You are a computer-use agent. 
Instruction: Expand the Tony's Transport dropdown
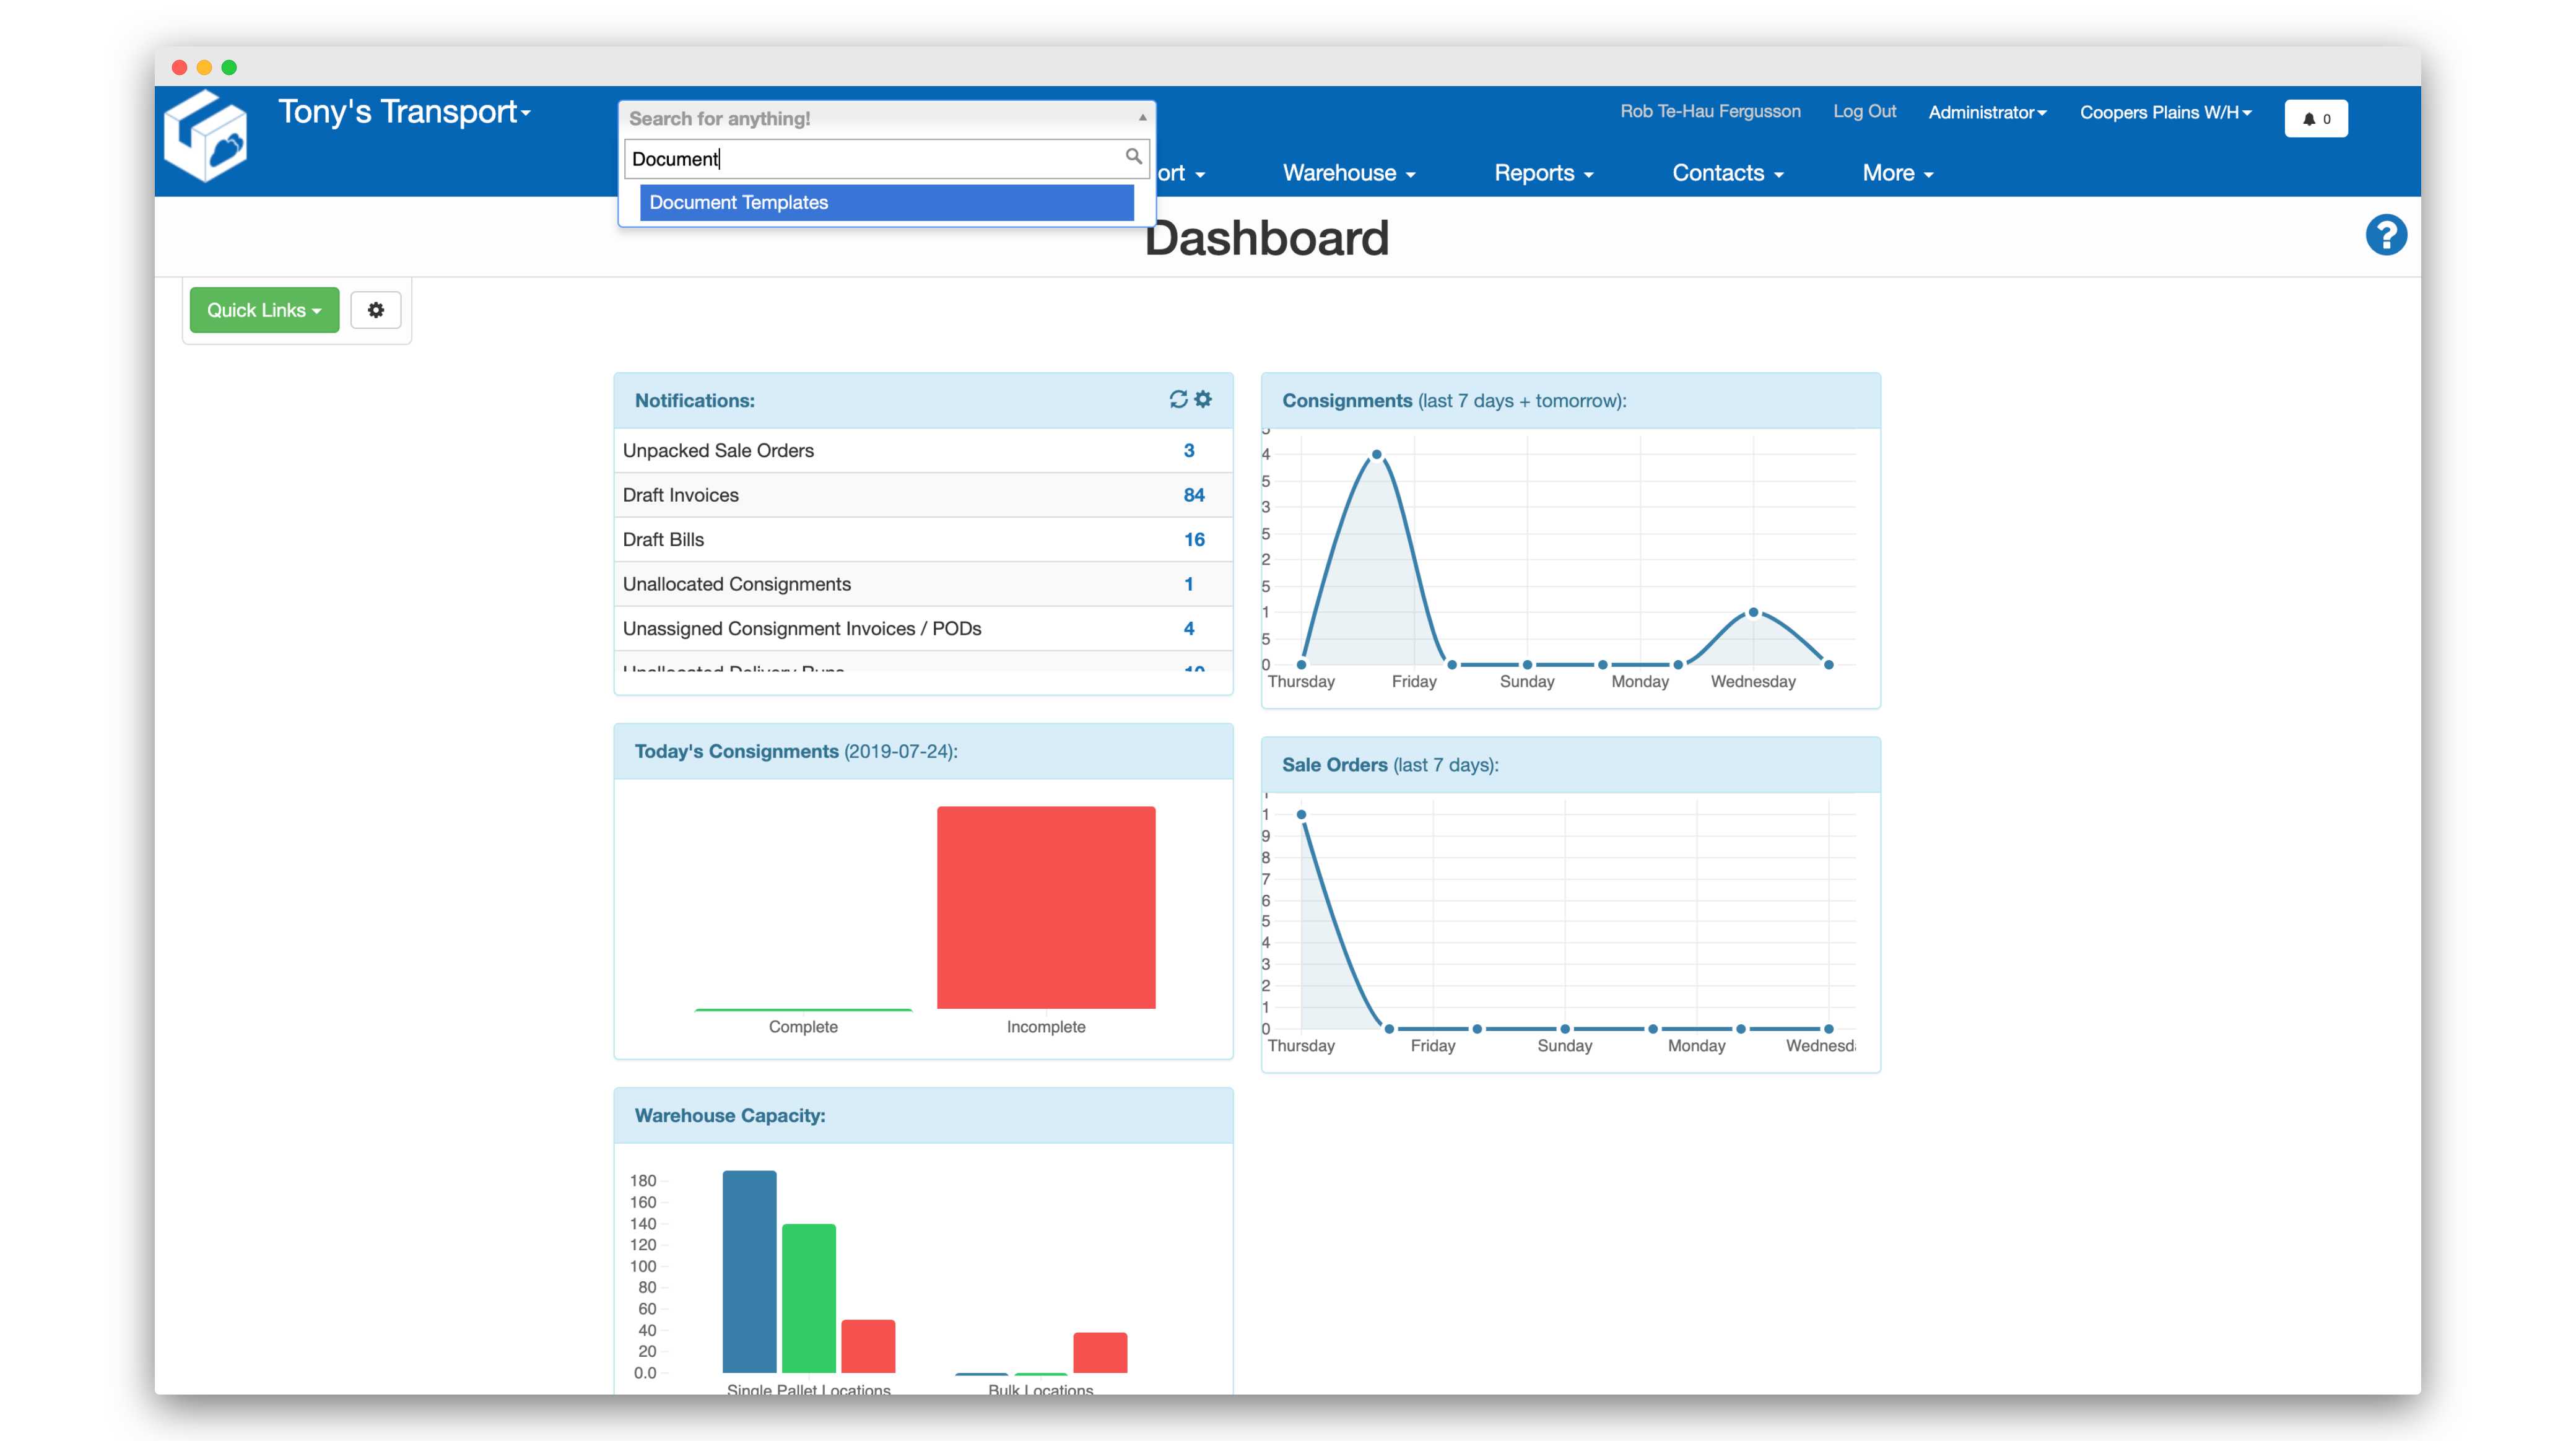[404, 112]
